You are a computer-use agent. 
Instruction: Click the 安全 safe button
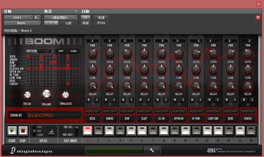[86, 23]
